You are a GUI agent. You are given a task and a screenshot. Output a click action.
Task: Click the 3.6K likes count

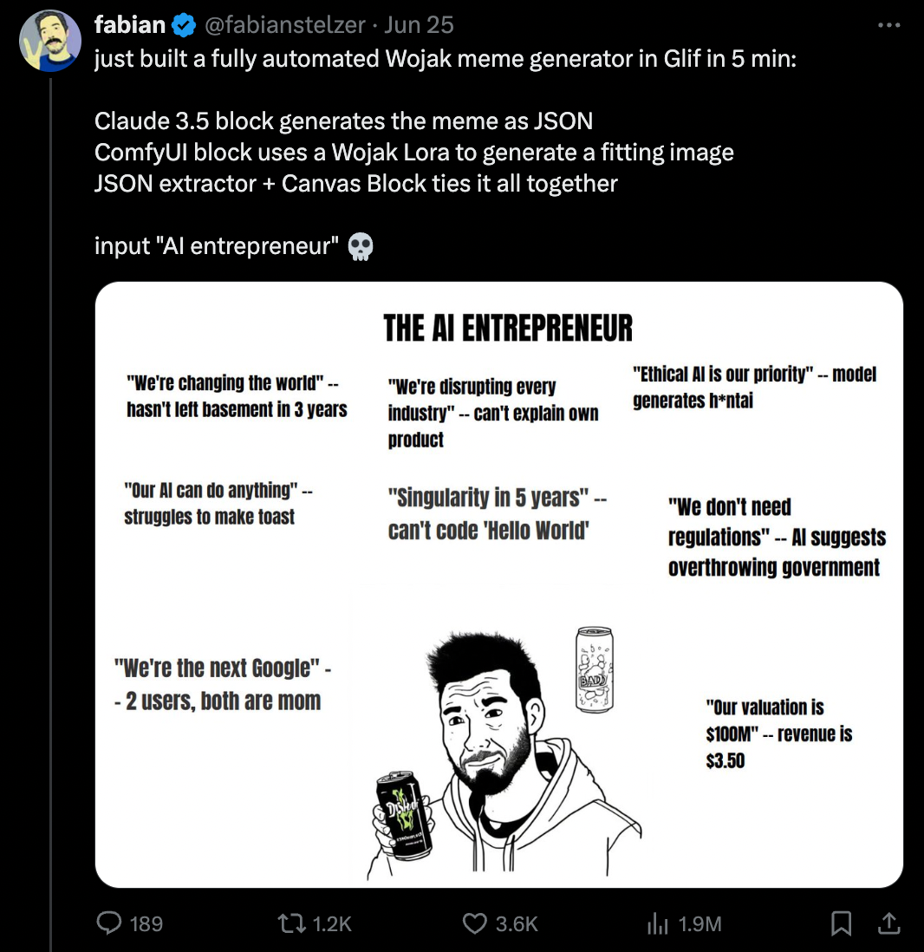[517, 924]
